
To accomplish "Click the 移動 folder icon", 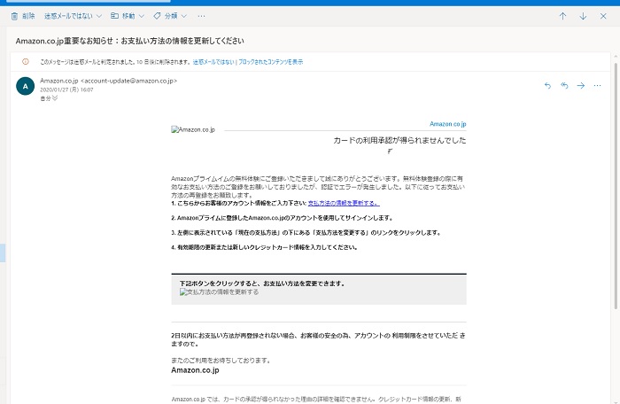I will pyautogui.click(x=114, y=16).
